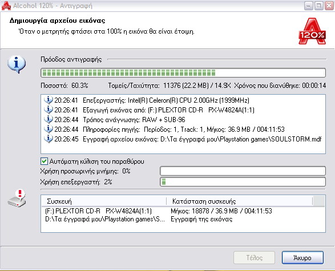335x271 pixels.
Task: Click the drive warning icon beside device list
Action: pos(17,198)
